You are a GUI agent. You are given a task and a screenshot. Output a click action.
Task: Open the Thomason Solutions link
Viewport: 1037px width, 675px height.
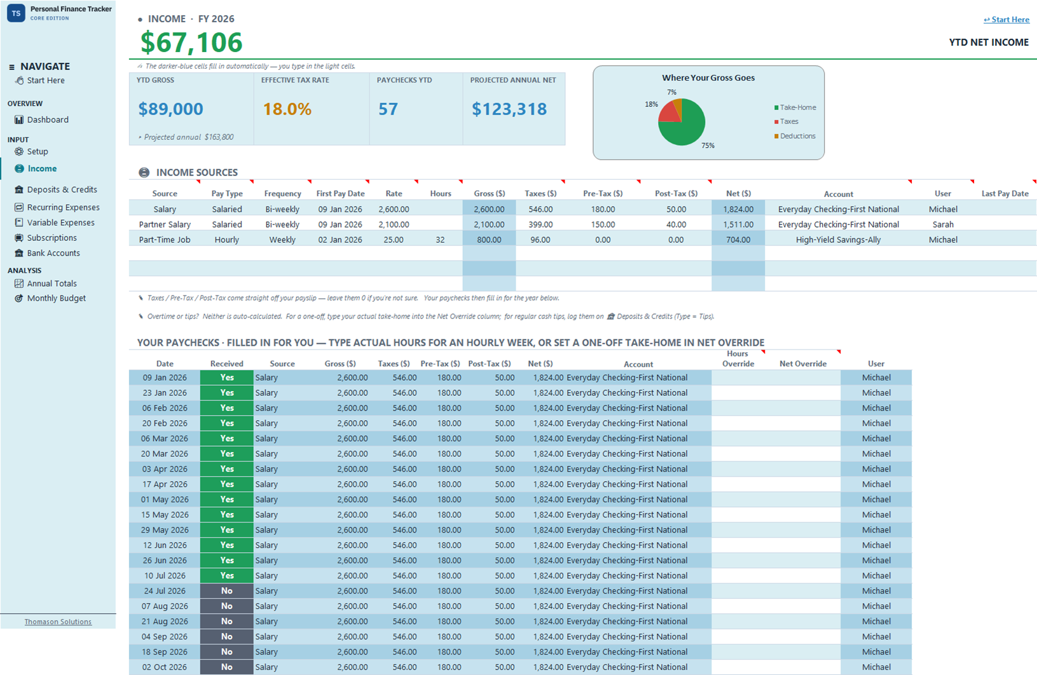pyautogui.click(x=58, y=622)
